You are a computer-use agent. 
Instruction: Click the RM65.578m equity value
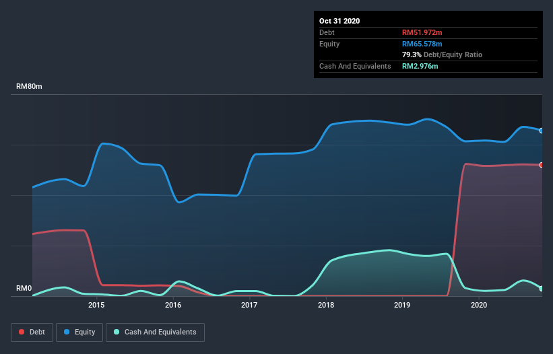pyautogui.click(x=422, y=44)
